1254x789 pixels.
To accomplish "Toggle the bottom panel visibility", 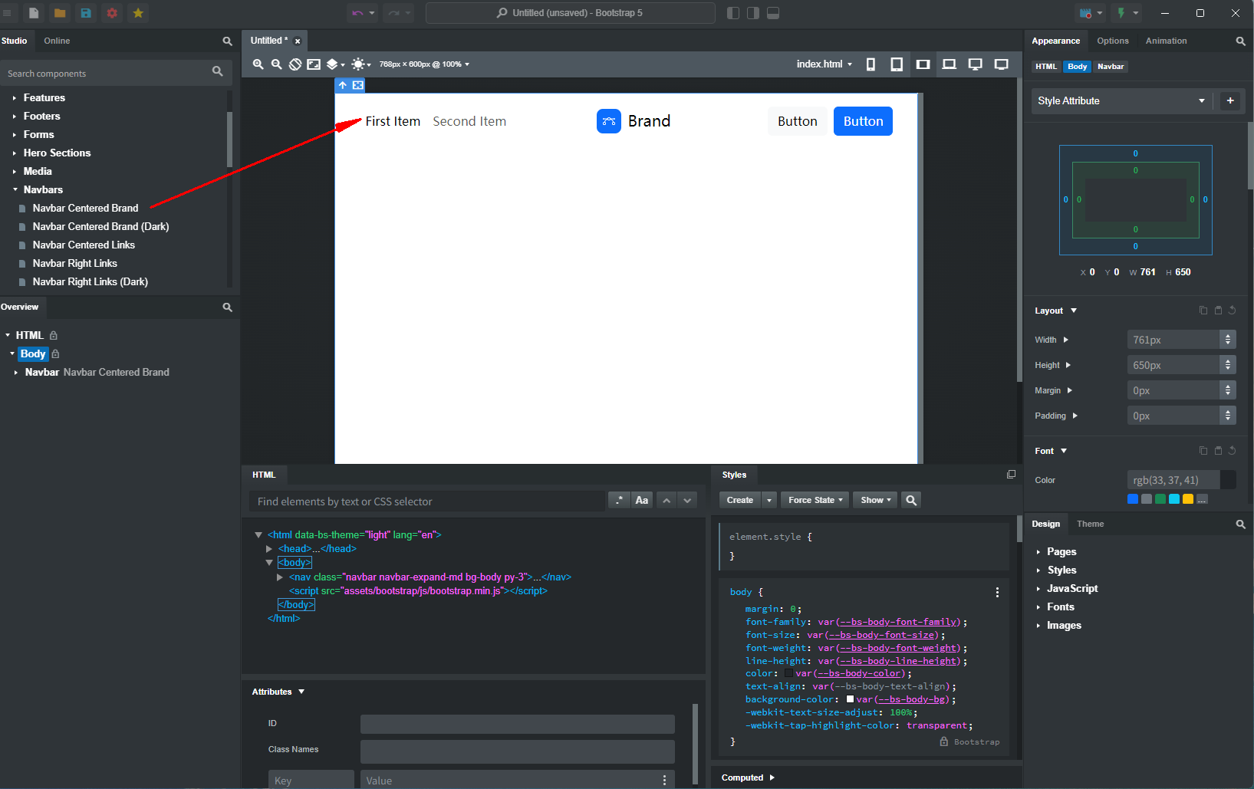I will coord(773,13).
